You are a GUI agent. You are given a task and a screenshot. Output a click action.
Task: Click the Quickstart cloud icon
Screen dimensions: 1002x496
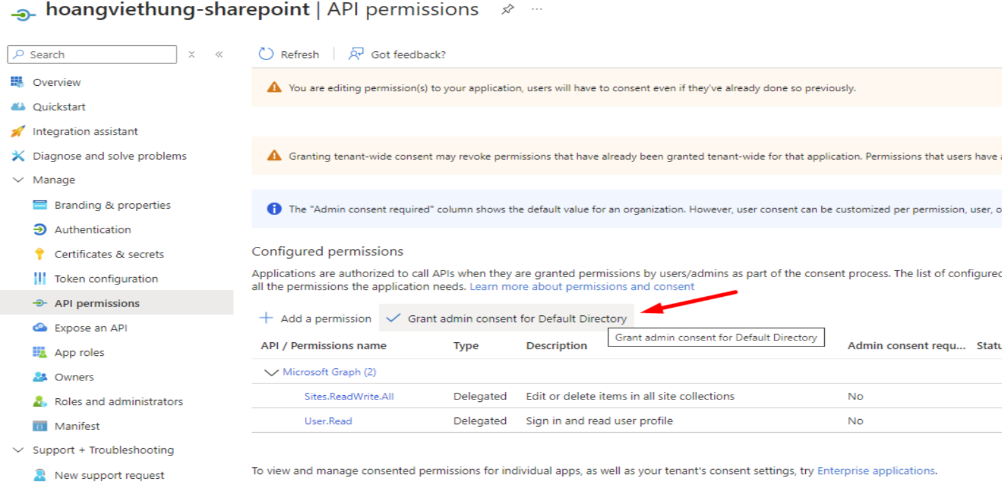[x=18, y=107]
